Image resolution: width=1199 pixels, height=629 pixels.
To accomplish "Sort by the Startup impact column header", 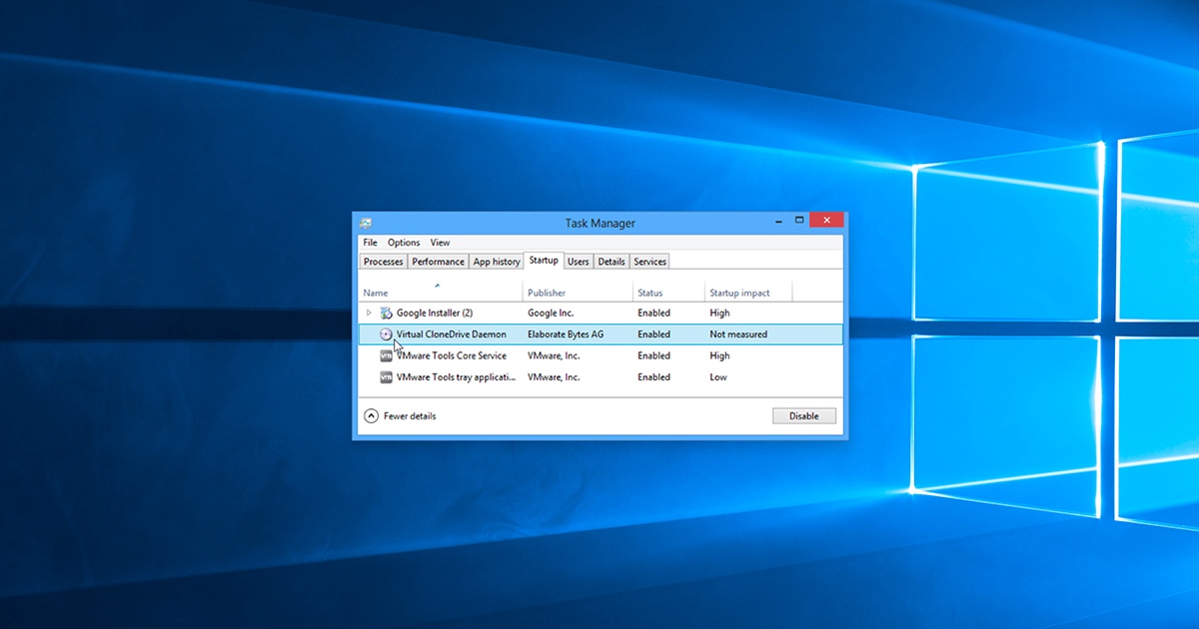I will point(748,293).
